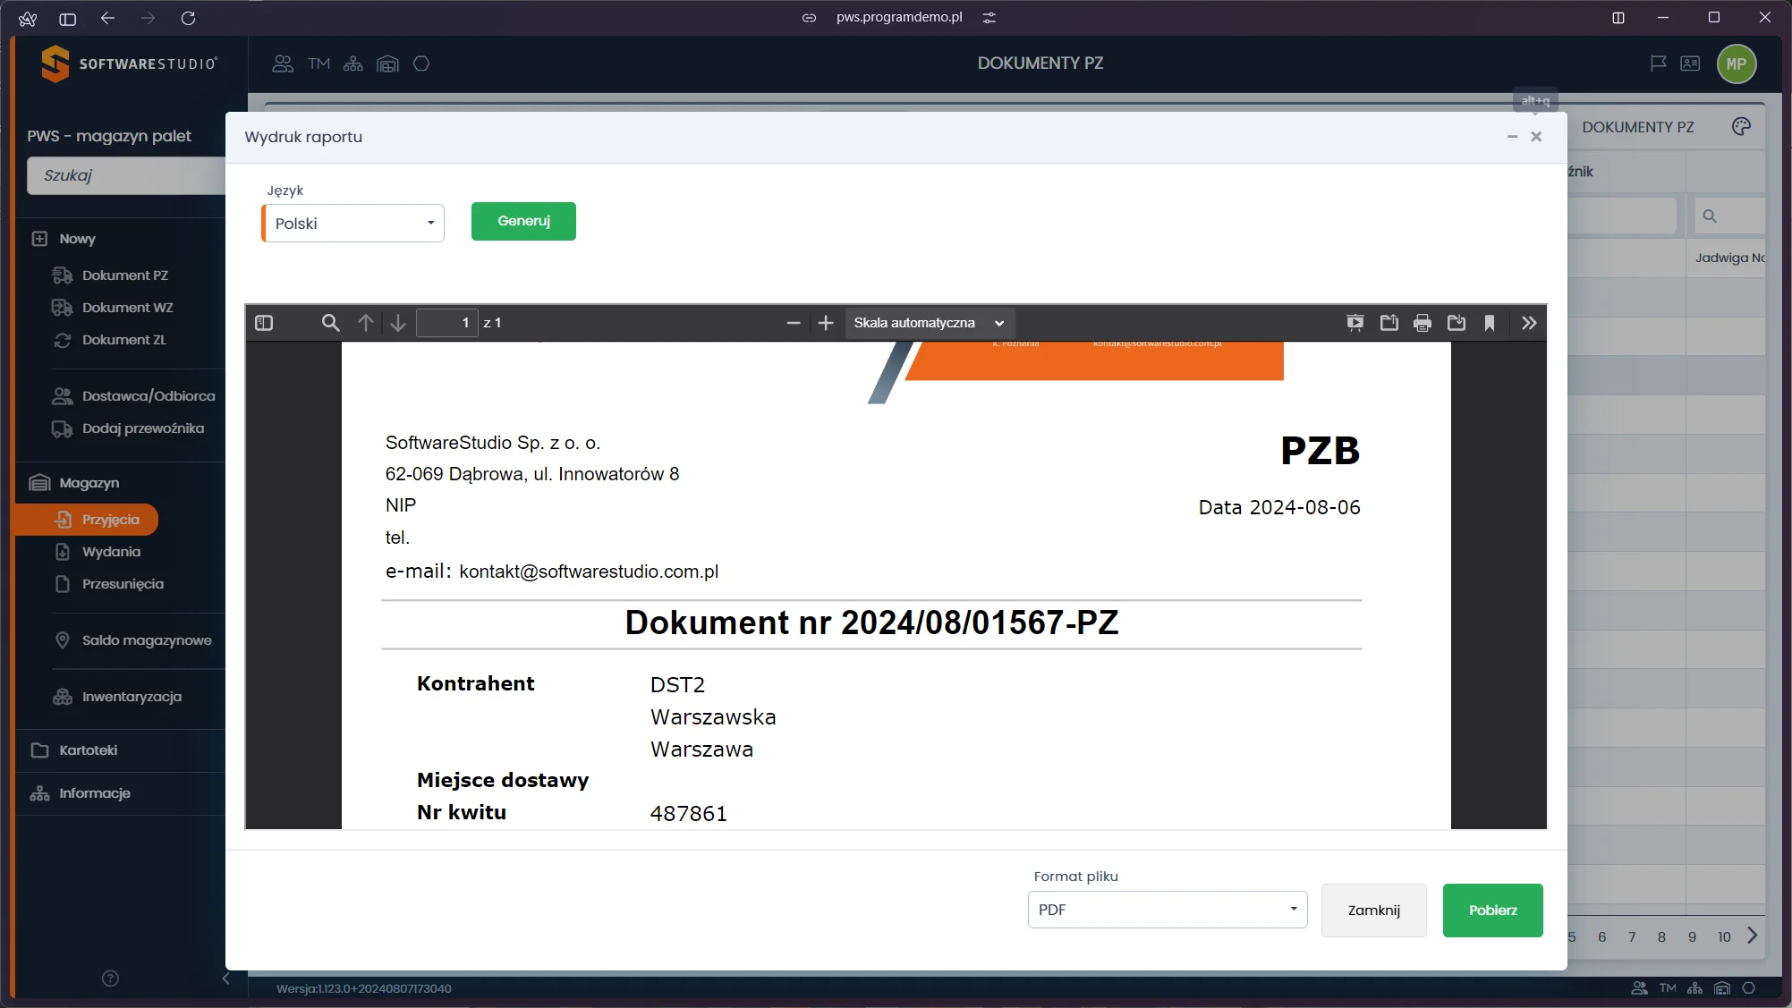Go to next page in PDF viewer

[398, 323]
